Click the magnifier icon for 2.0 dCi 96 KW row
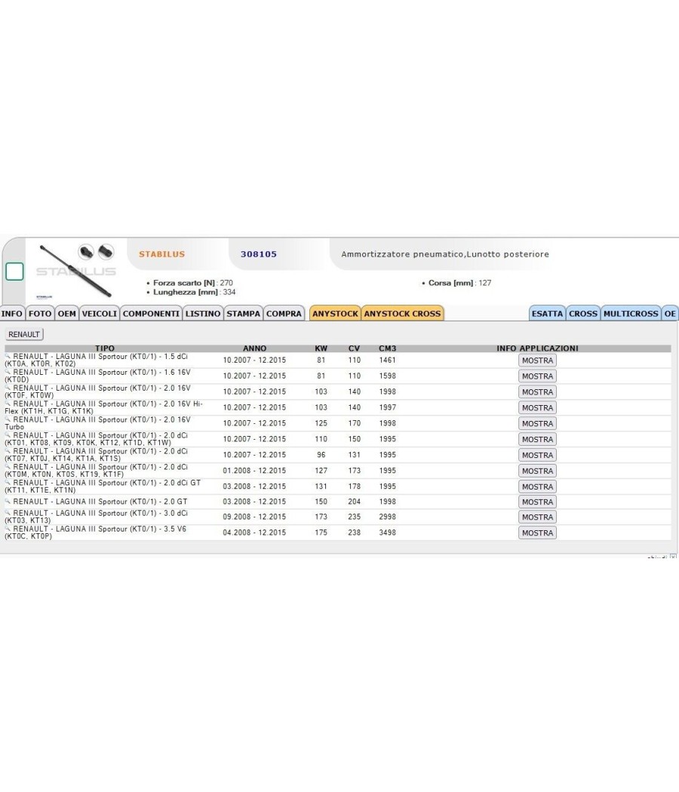The height and width of the screenshot is (792, 679). click(8, 450)
